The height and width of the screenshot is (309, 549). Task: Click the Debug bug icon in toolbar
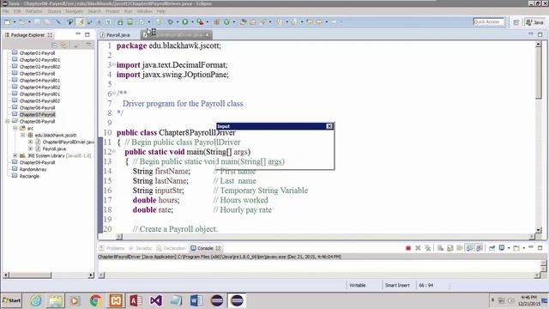pyautogui.click(x=171, y=22)
